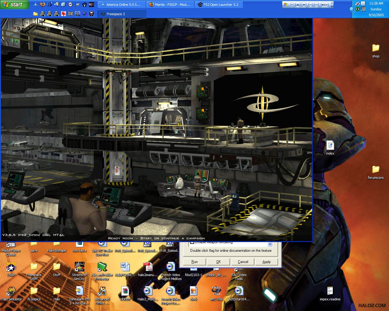
Task: Select the fow-beta file label
Action: 79,251
